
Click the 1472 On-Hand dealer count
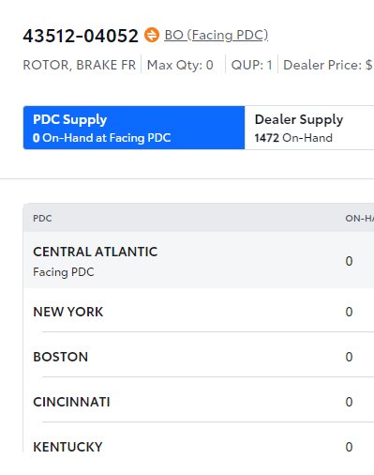[x=293, y=138]
